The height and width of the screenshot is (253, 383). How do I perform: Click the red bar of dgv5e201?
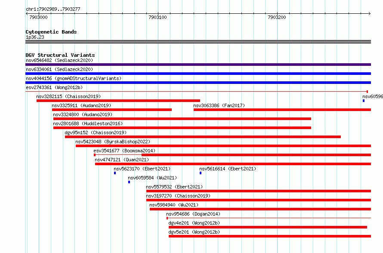[270, 236]
